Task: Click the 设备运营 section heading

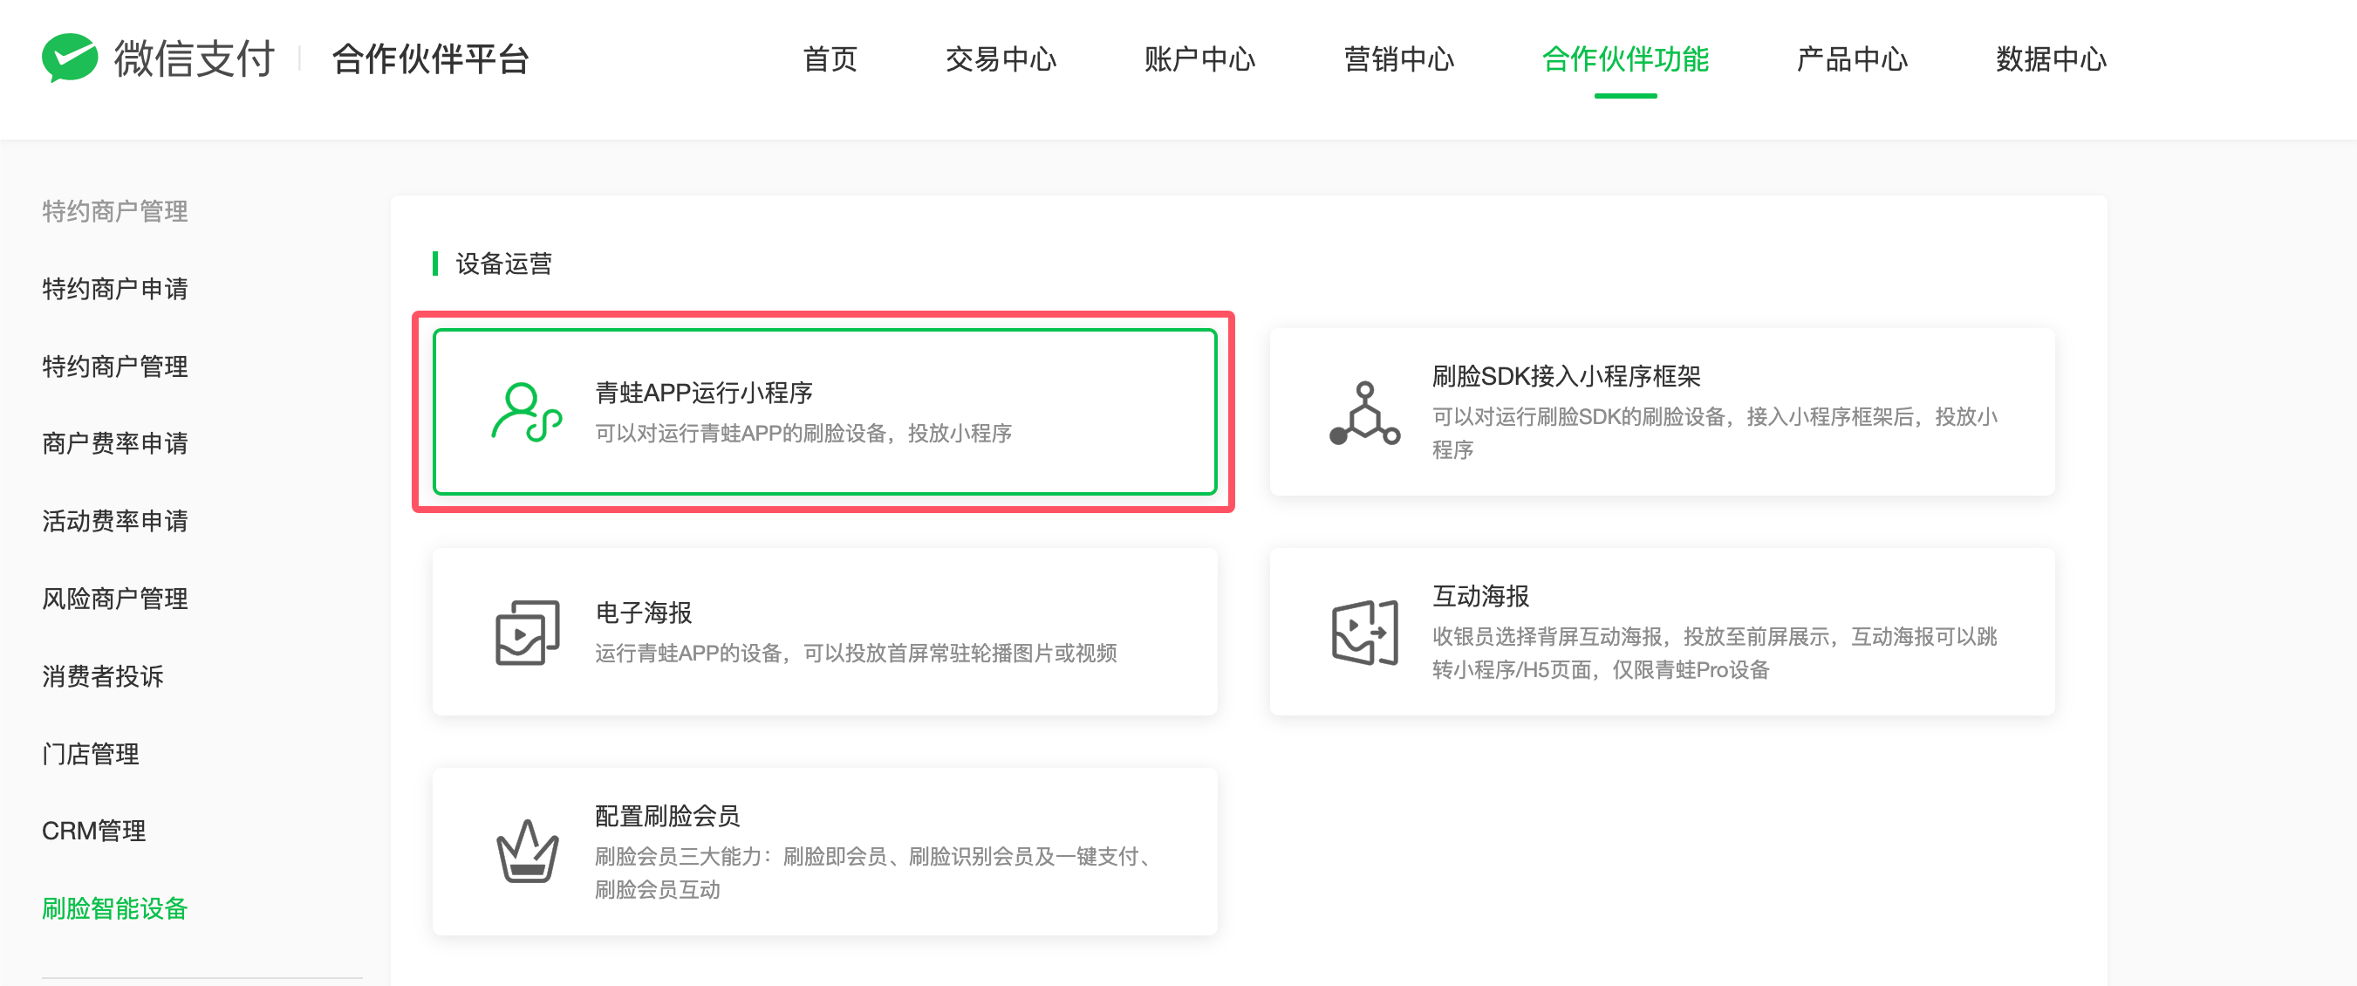Action: 504,264
